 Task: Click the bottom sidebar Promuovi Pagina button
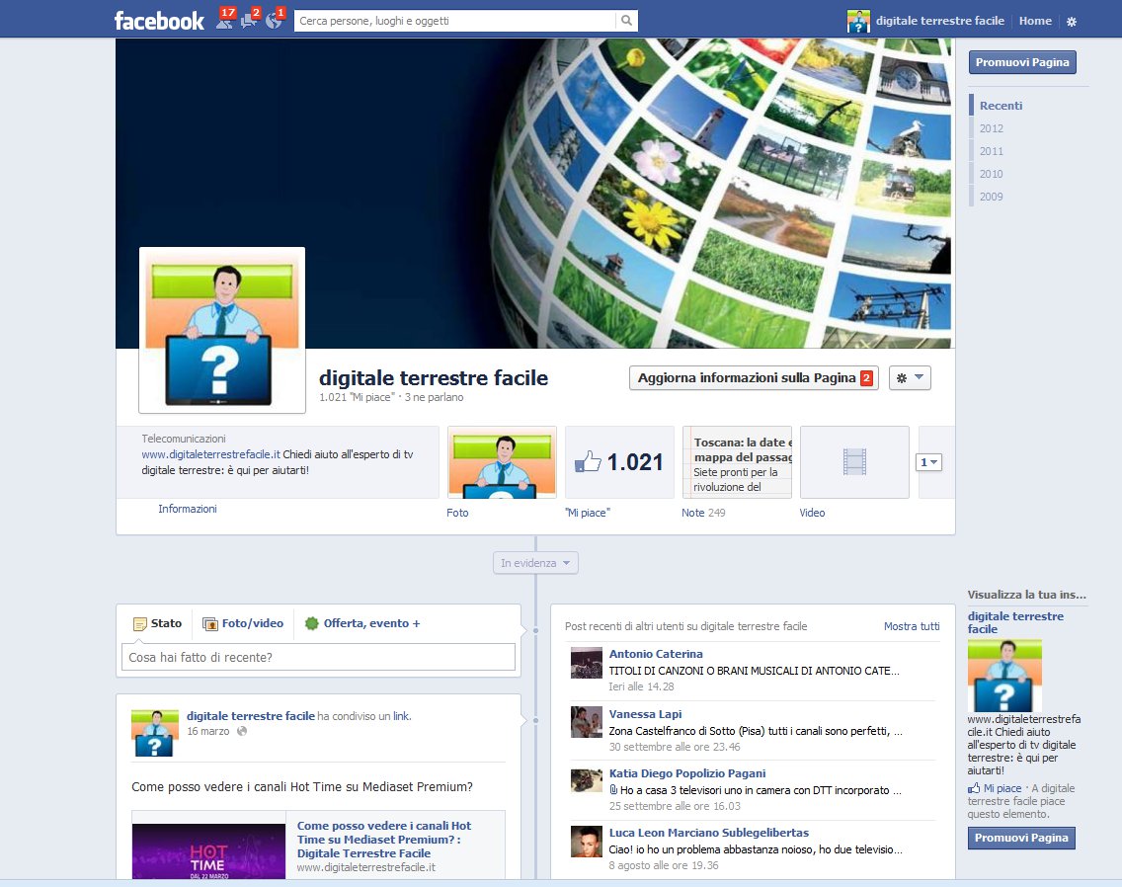[x=1021, y=838]
